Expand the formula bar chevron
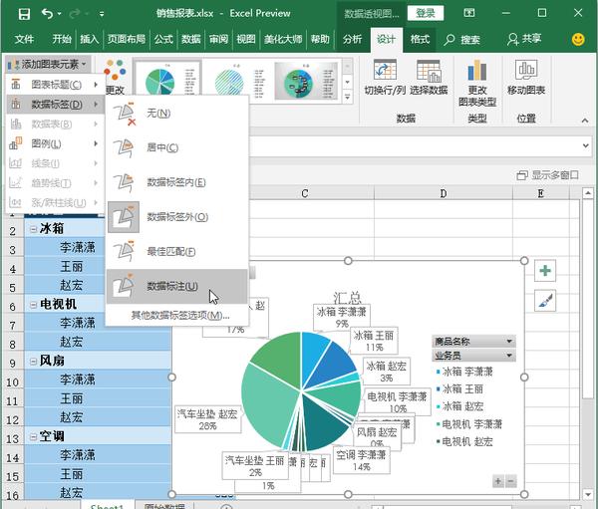This screenshot has width=598, height=509. pyautogui.click(x=586, y=145)
